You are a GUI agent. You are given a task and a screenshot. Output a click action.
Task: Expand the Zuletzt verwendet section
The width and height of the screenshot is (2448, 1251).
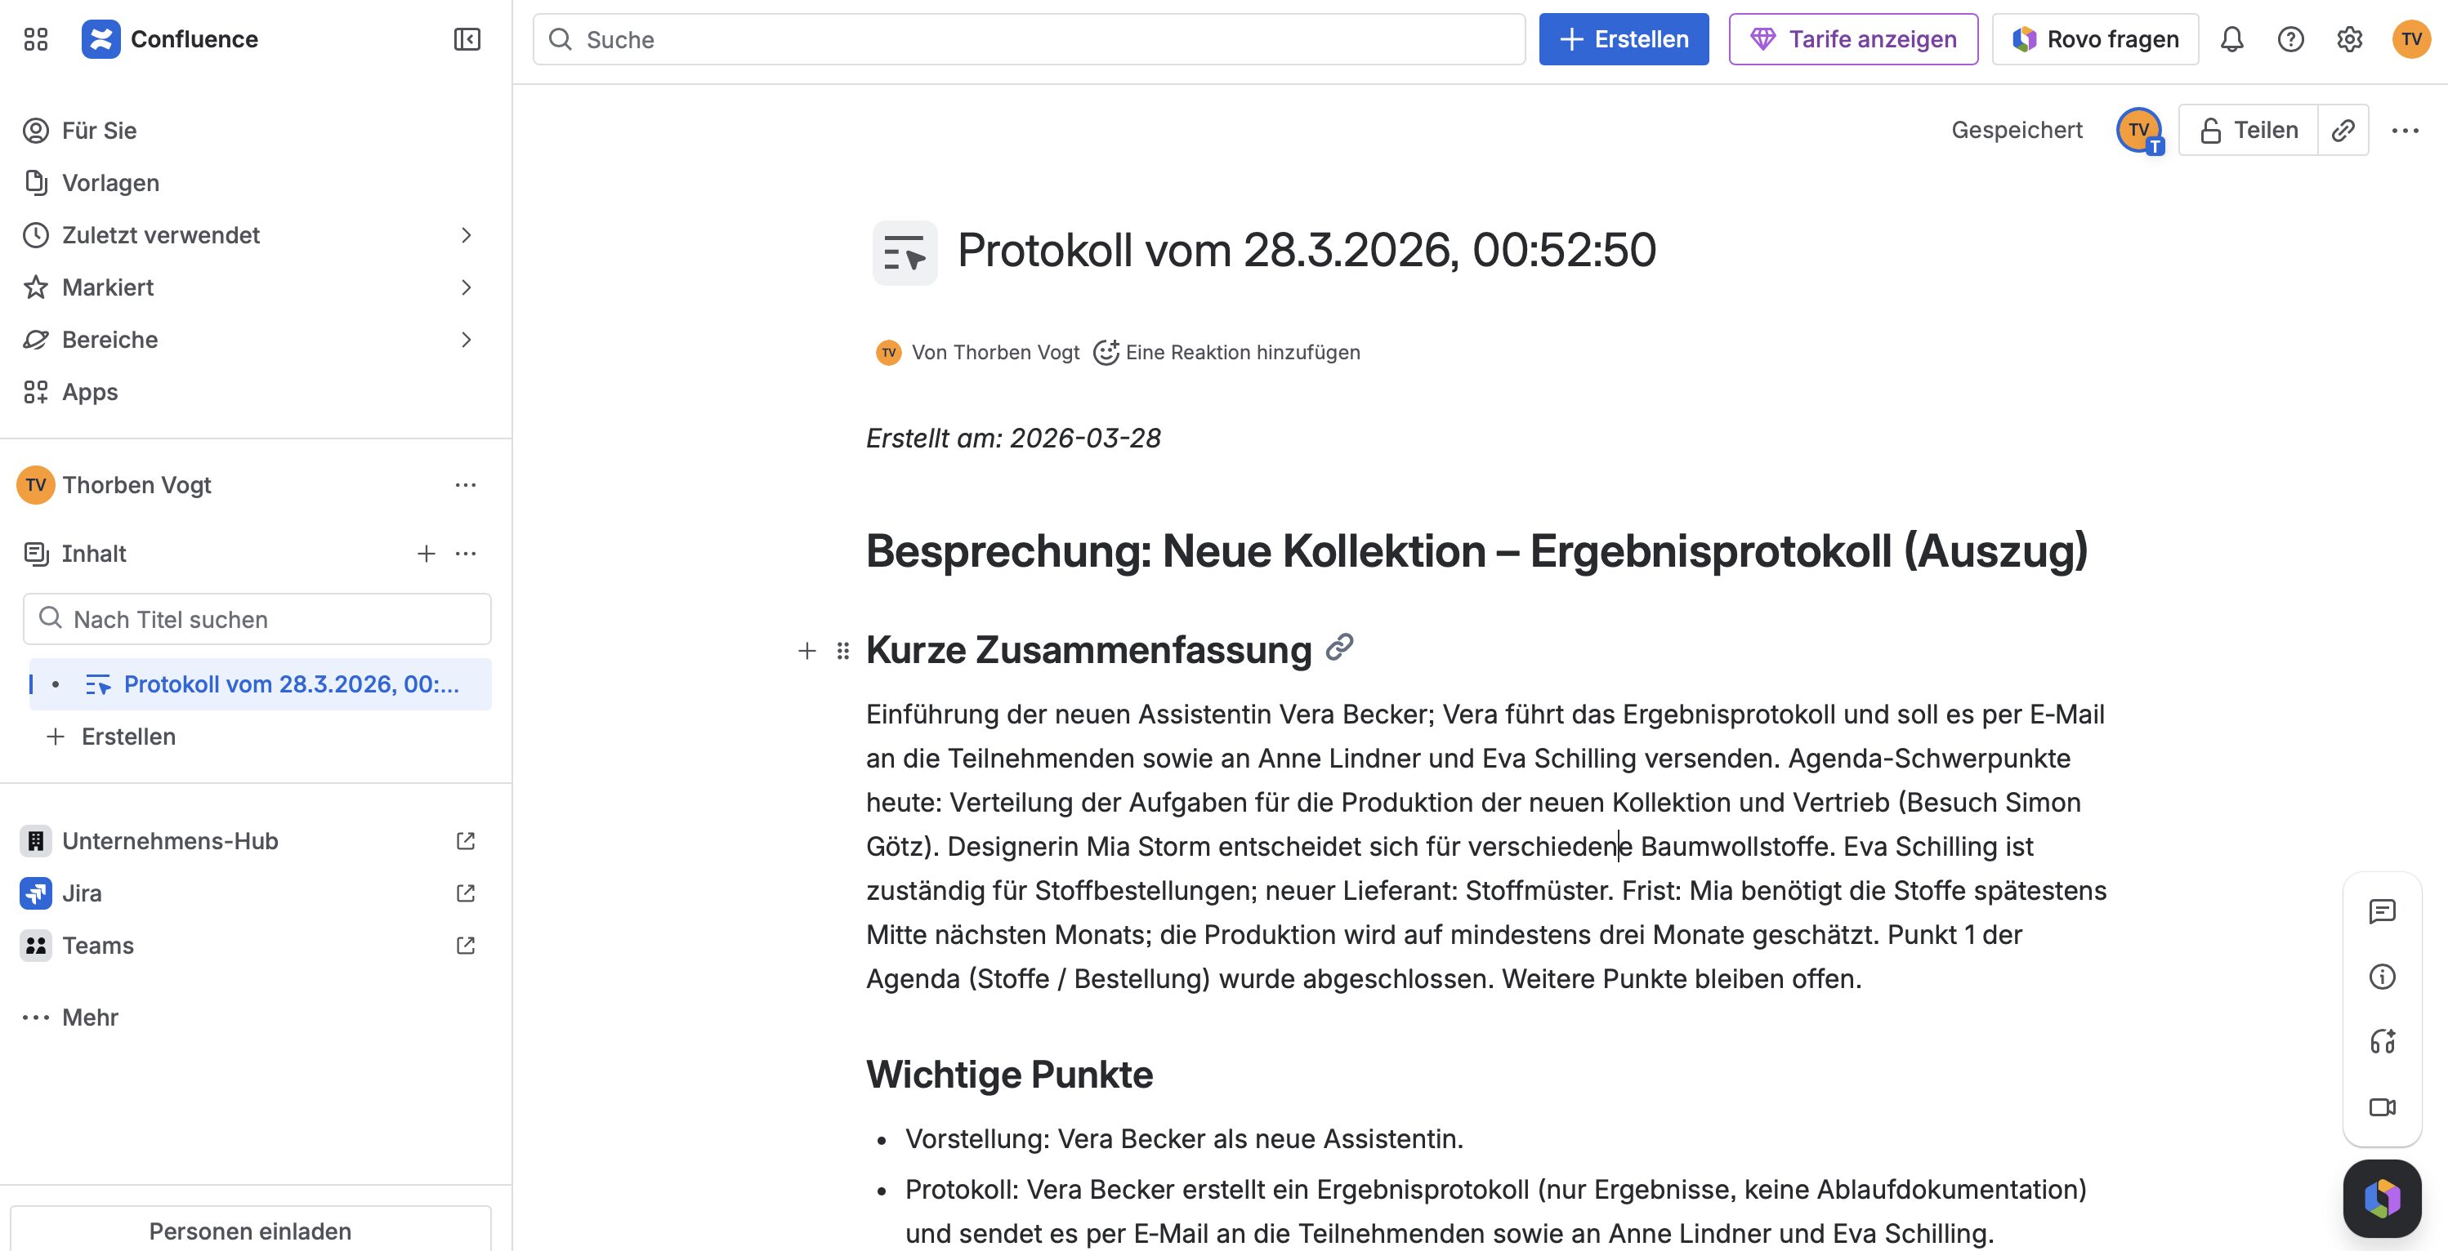467,234
